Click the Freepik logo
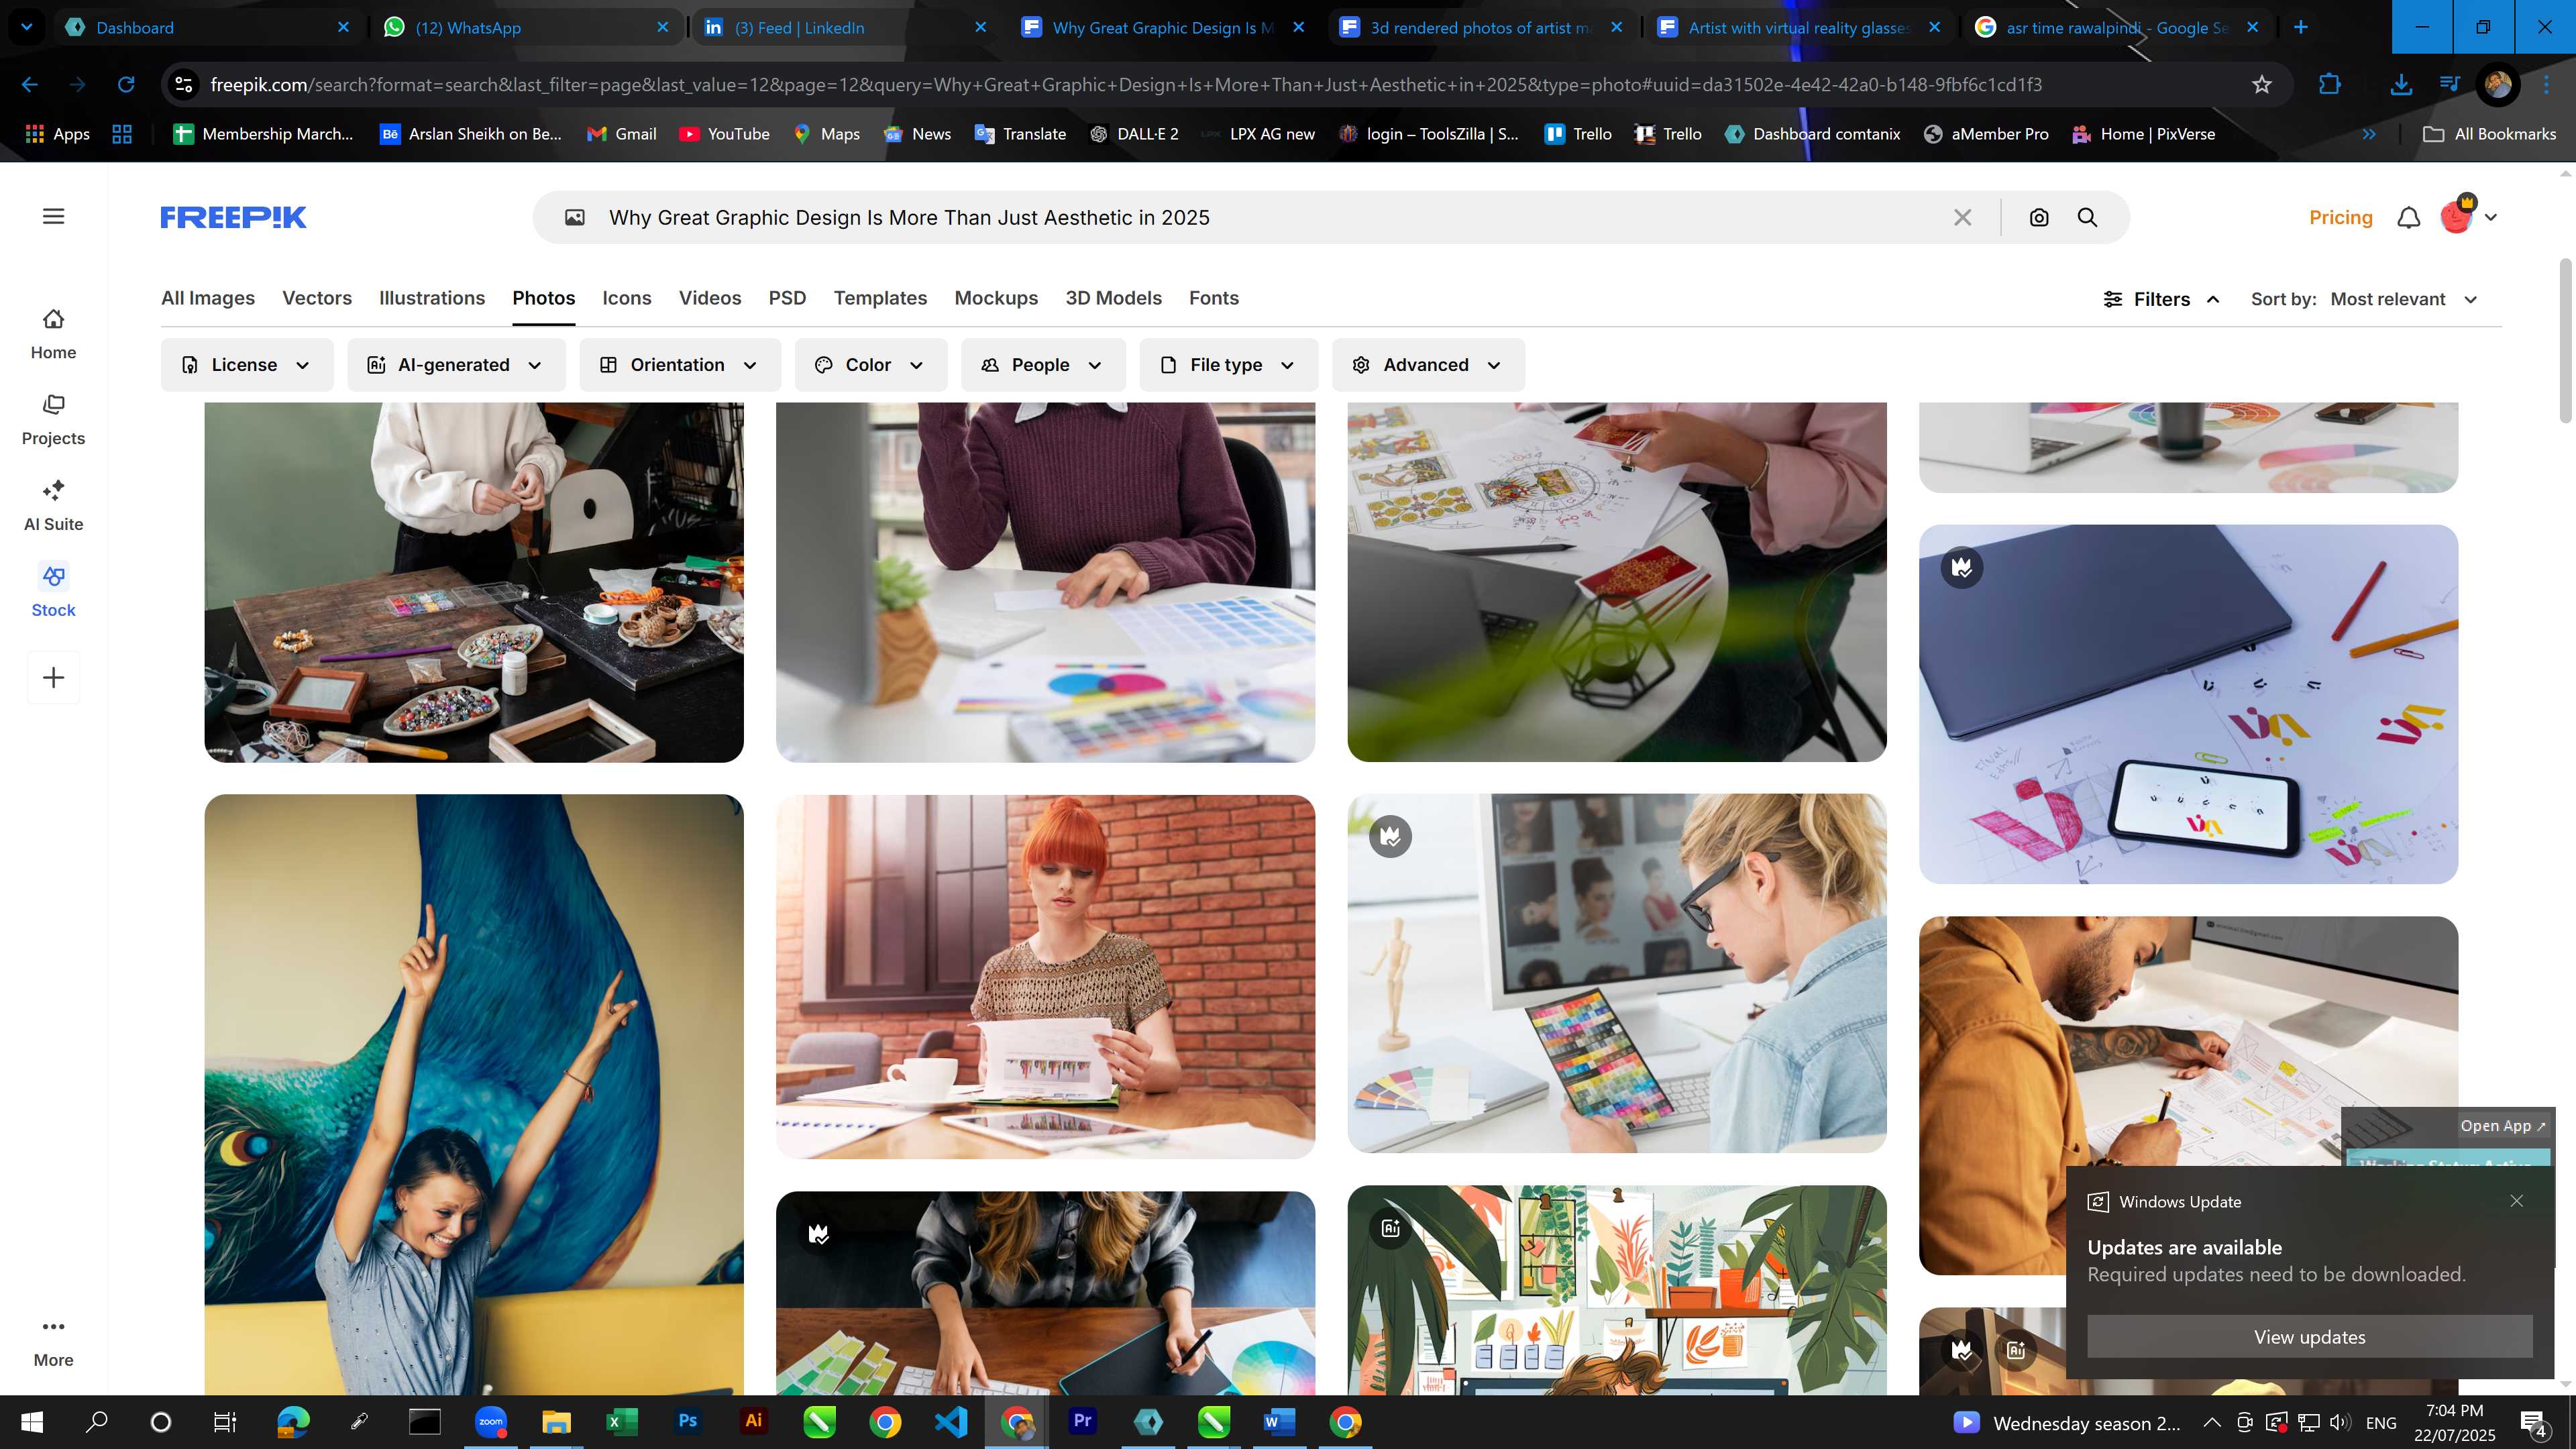 (233, 217)
